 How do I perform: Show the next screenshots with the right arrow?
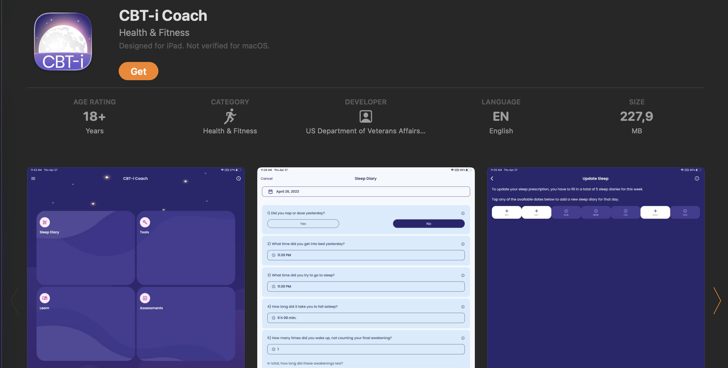point(717,300)
